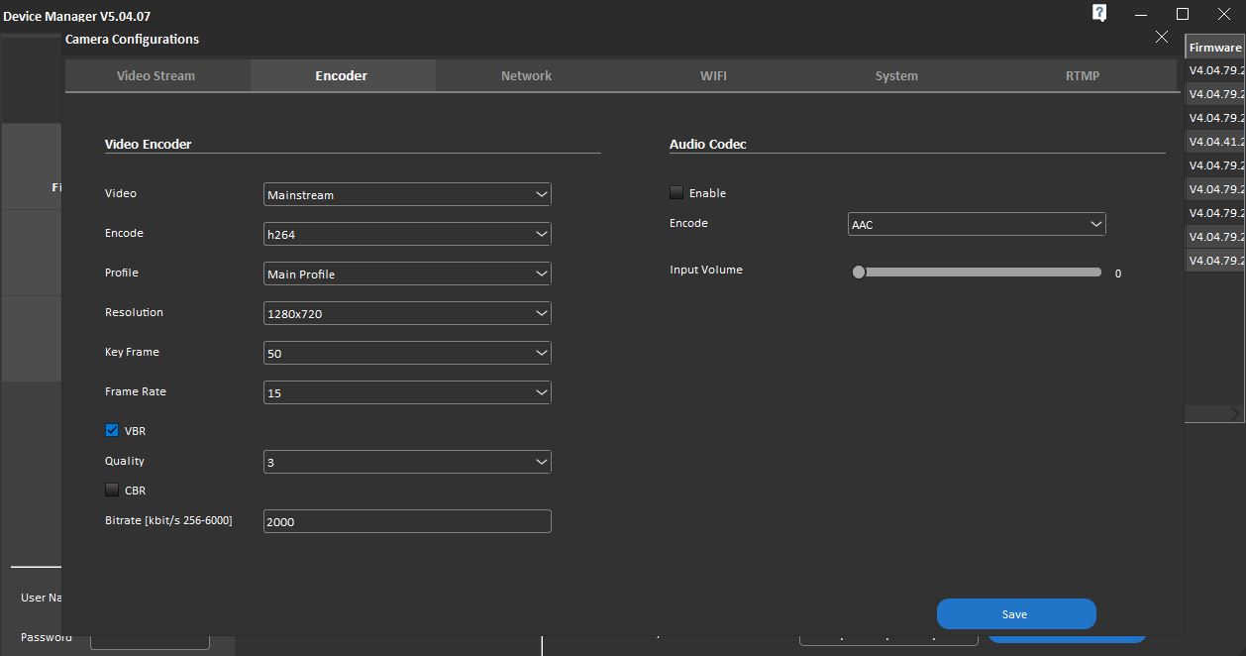Maximize the Device Manager window
The height and width of the screenshot is (656, 1246).
pyautogui.click(x=1183, y=14)
